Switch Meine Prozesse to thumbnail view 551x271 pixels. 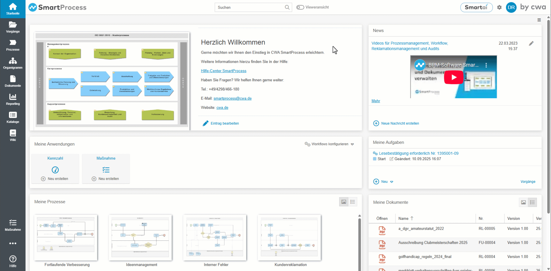pos(344,202)
